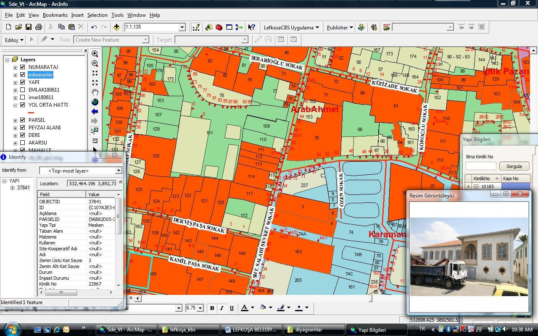
Task: Click the building photo in Resim Görüntüleyici
Action: pos(469,257)
